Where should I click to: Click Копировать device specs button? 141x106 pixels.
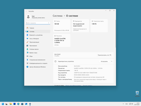pyautogui.click(x=104, y=61)
